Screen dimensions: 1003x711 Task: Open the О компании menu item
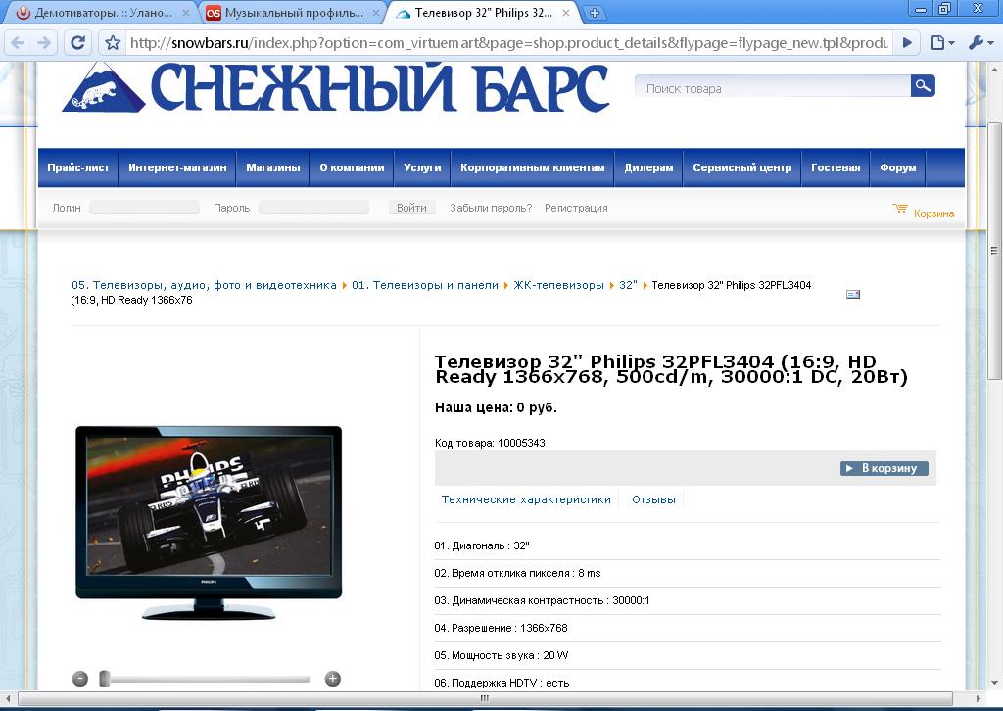tap(352, 167)
